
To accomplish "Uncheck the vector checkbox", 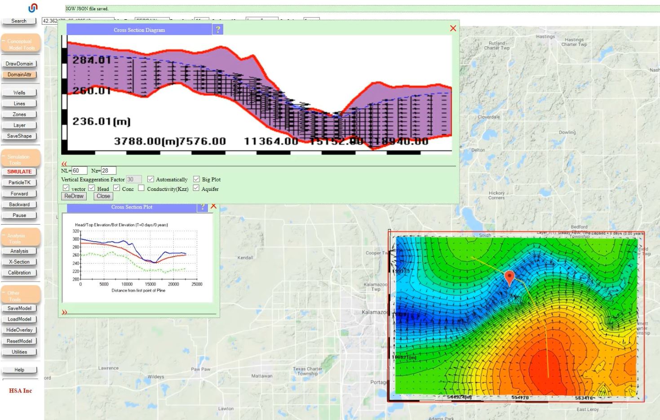I will coord(66,188).
